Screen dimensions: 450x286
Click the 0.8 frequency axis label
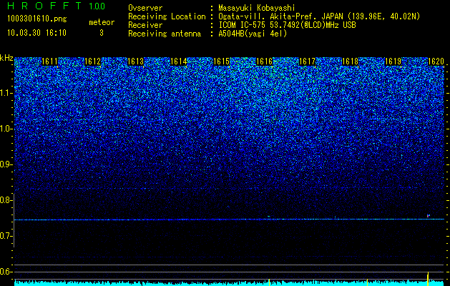(x=6, y=200)
